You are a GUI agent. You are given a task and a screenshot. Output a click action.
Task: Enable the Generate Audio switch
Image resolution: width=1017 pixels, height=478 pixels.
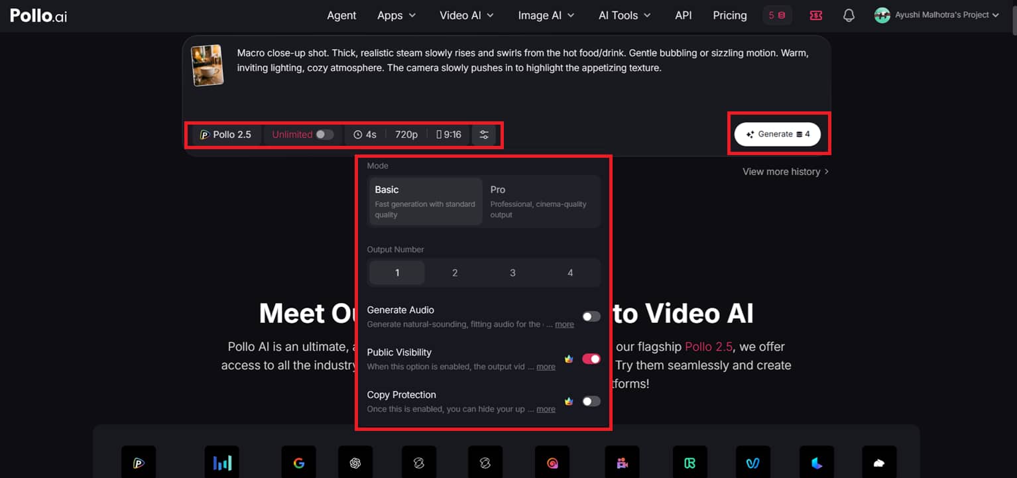(591, 317)
